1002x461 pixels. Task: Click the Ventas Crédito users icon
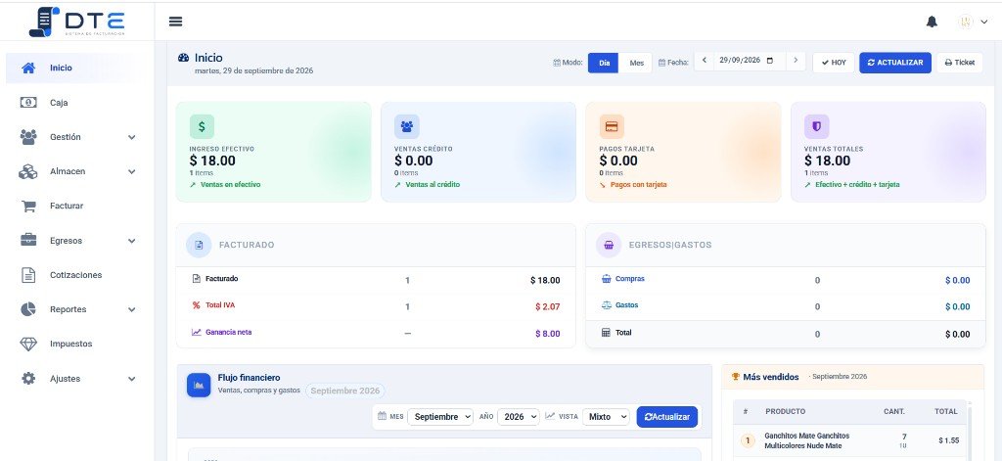tap(407, 126)
